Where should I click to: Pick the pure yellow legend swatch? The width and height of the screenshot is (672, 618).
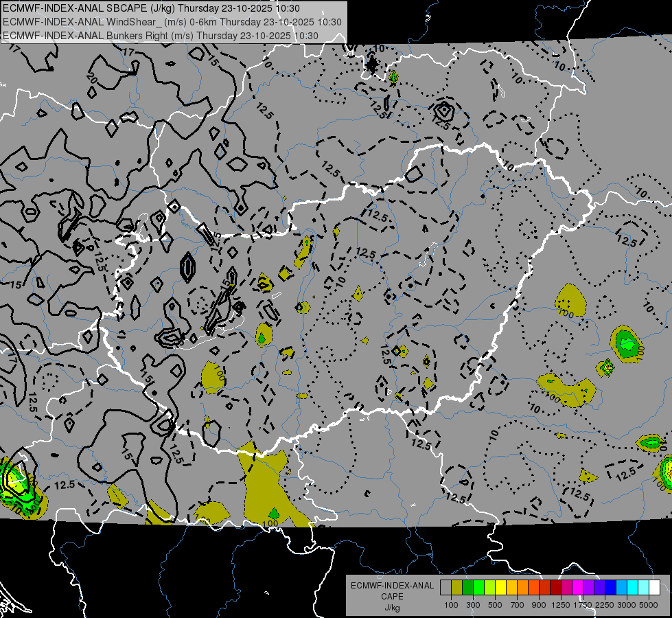click(500, 588)
